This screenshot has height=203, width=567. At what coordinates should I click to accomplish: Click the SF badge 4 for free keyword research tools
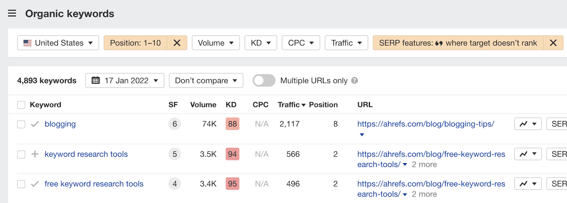(x=175, y=184)
